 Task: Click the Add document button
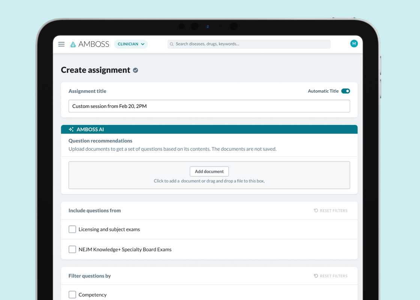(209, 171)
